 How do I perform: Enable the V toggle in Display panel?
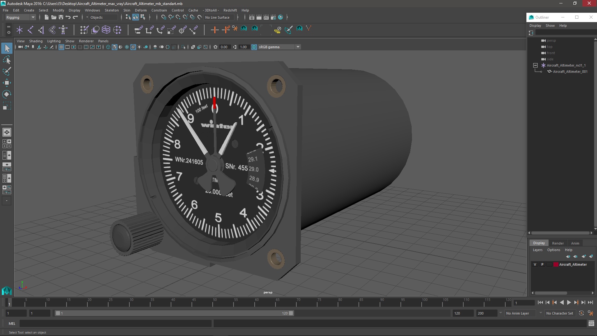coord(535,264)
